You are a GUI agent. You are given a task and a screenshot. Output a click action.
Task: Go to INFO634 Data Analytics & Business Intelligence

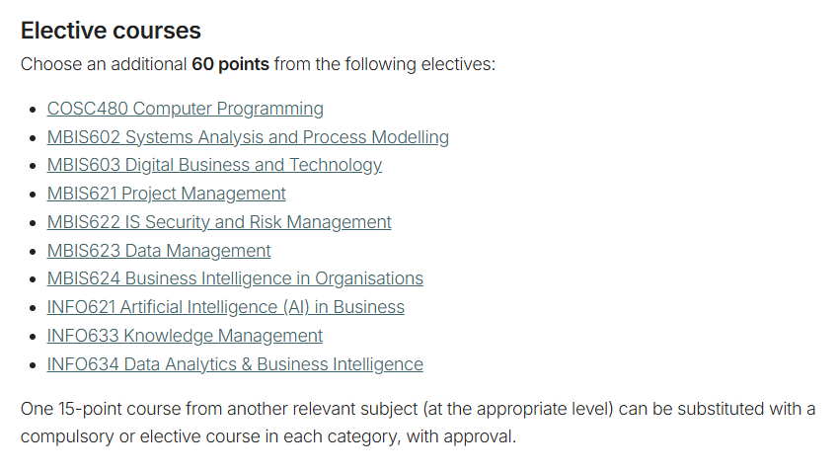tap(235, 364)
